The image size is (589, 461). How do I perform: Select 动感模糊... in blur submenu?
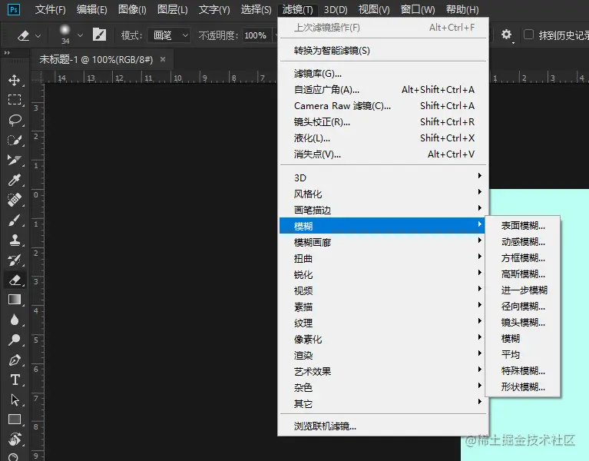pos(523,242)
